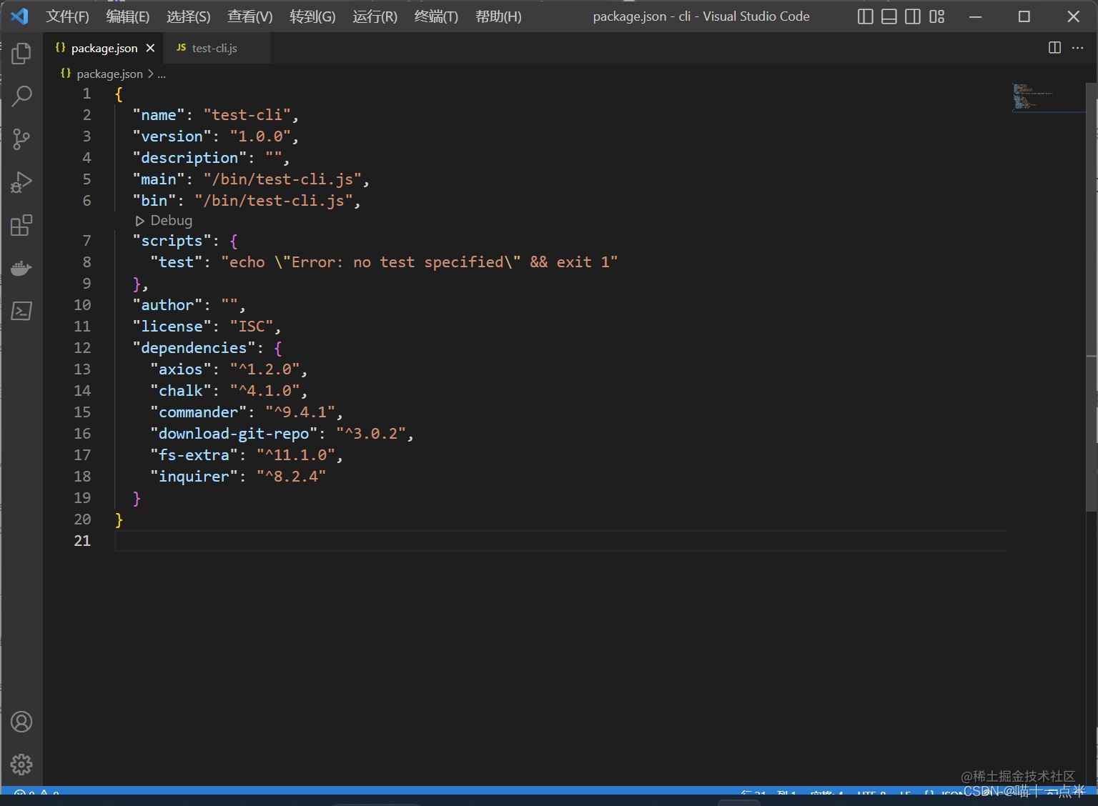Click line number 12 in the gutter
1098x806 pixels.
(x=82, y=348)
